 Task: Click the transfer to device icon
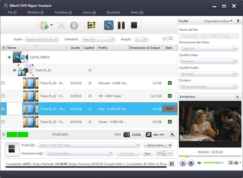(161, 153)
